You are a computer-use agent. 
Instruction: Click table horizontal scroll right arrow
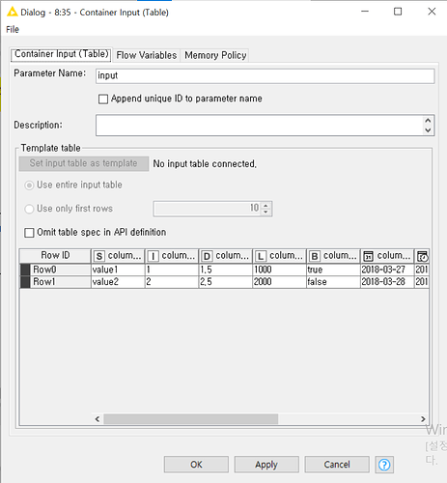[x=423, y=419]
